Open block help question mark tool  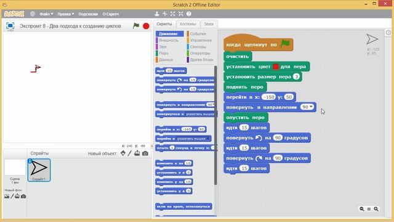[189, 14]
